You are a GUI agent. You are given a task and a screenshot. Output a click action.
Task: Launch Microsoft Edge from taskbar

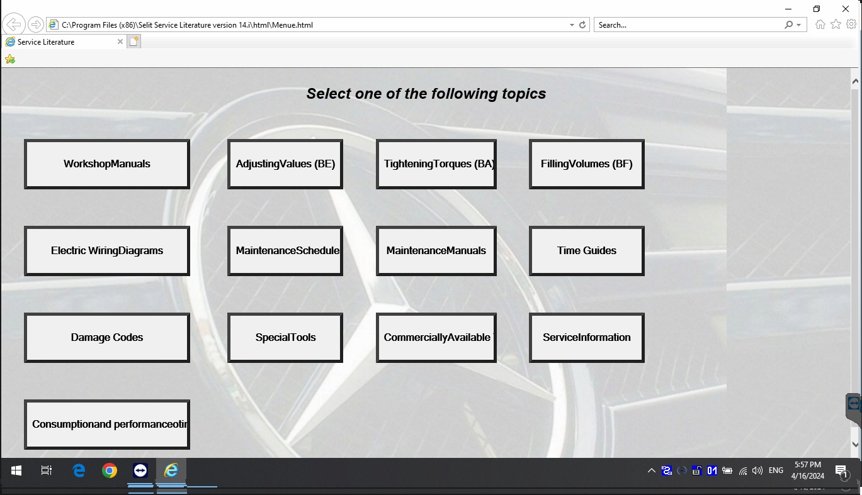(79, 470)
